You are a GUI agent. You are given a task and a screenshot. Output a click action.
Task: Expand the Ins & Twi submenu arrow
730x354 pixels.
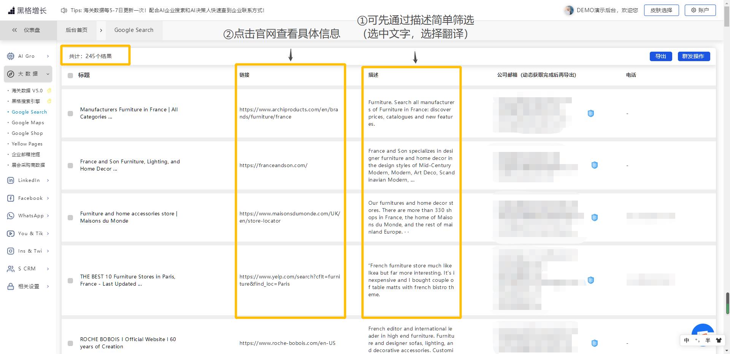coord(48,251)
